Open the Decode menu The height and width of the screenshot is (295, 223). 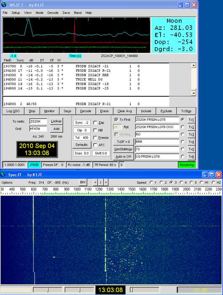(53, 13)
